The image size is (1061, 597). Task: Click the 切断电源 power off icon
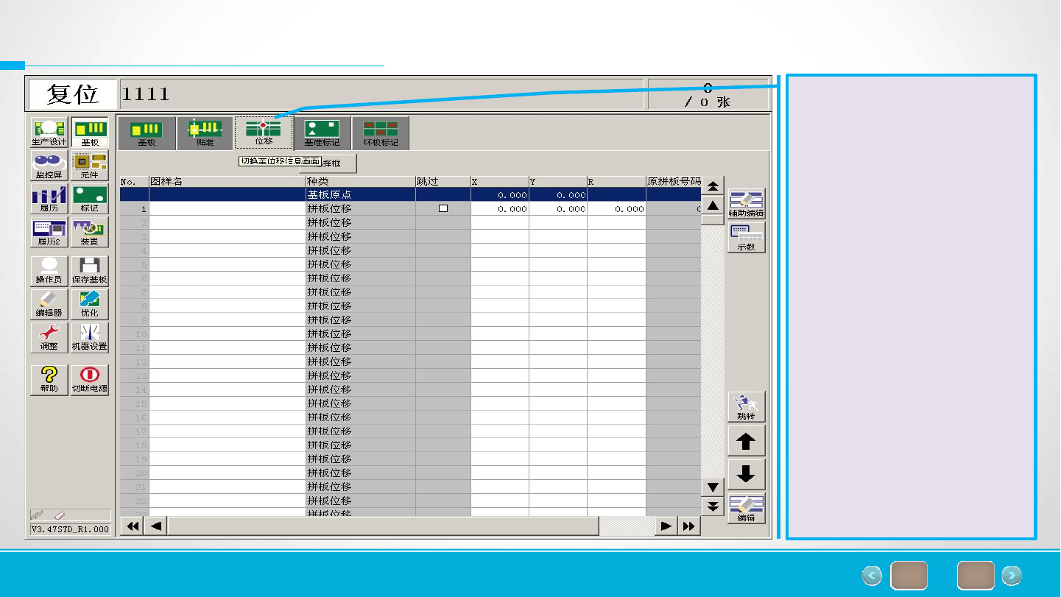(x=90, y=379)
